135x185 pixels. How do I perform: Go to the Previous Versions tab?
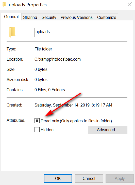pyautogui.click(x=76, y=17)
